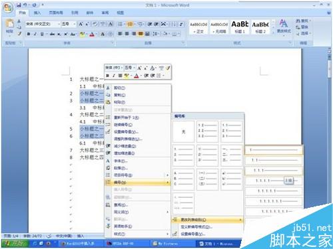Screen dimensions: 333x249
Task: Select None (无) thumbnail in numbering library
Action: coord(183,131)
